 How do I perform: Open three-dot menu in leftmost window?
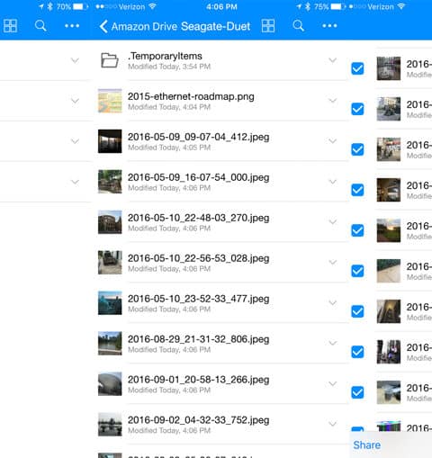(72, 26)
